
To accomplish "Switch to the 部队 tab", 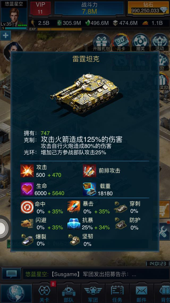I will (69, 293).
